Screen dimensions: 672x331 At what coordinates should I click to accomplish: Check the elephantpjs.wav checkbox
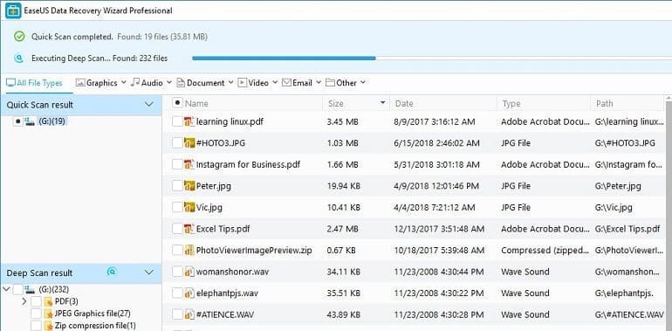click(177, 293)
